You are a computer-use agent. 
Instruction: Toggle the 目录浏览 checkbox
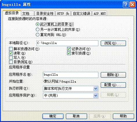11,62
